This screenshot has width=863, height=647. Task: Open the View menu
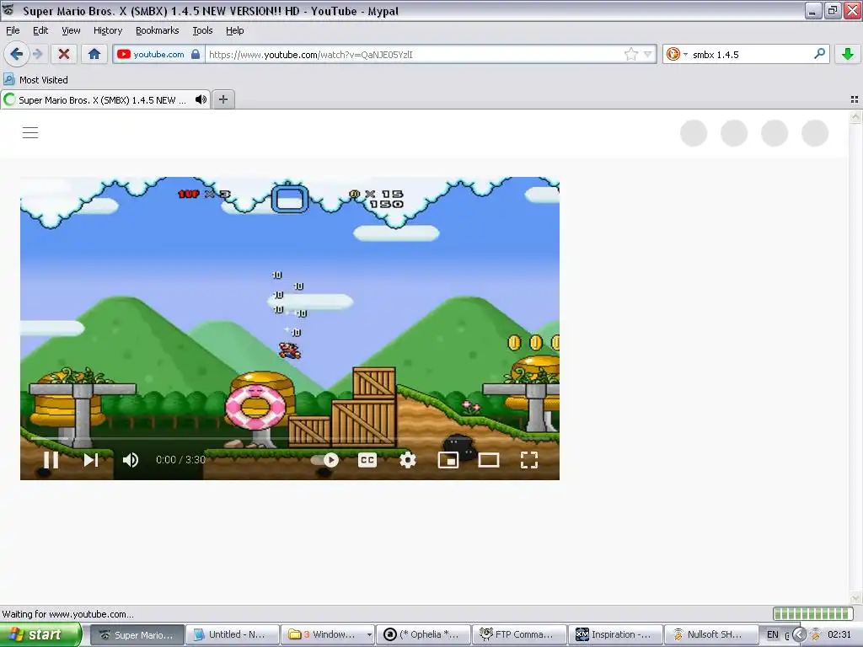pyautogui.click(x=71, y=30)
